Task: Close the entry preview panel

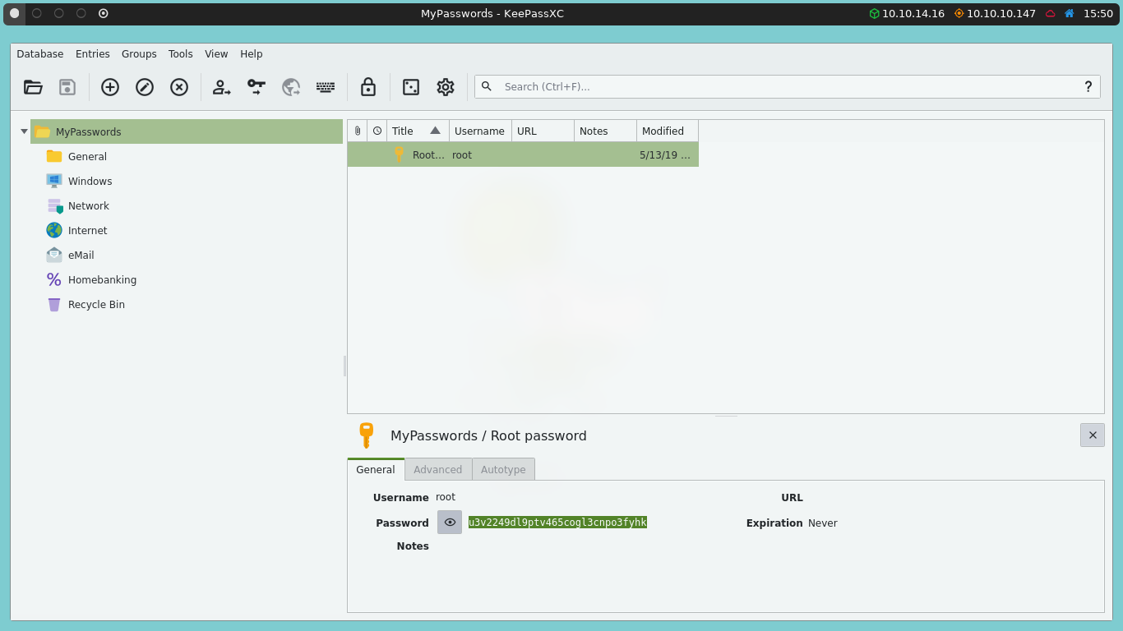Action: click(x=1093, y=435)
